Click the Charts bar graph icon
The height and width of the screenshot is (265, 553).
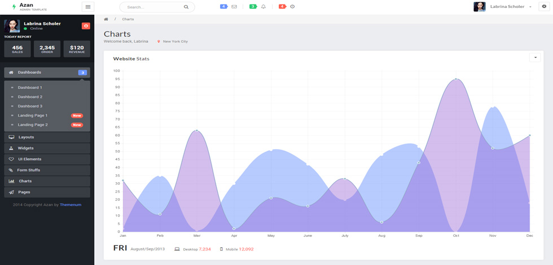pyautogui.click(x=12, y=181)
